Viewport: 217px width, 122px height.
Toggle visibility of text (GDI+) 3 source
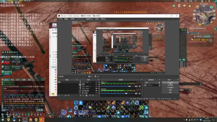96,82
